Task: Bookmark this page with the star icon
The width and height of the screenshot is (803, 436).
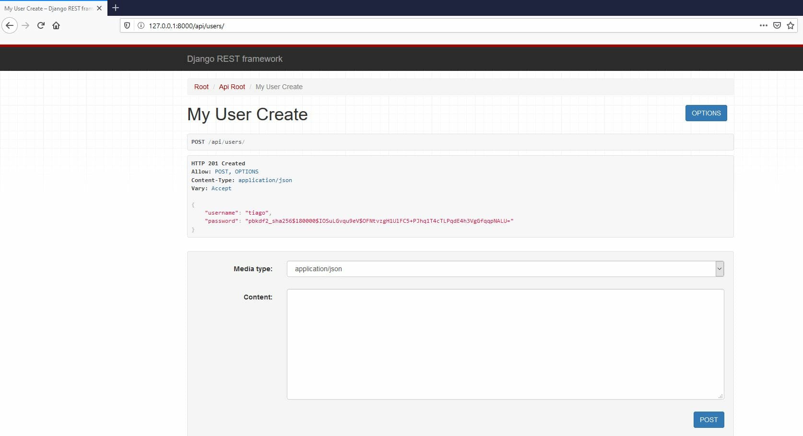Action: pyautogui.click(x=791, y=25)
